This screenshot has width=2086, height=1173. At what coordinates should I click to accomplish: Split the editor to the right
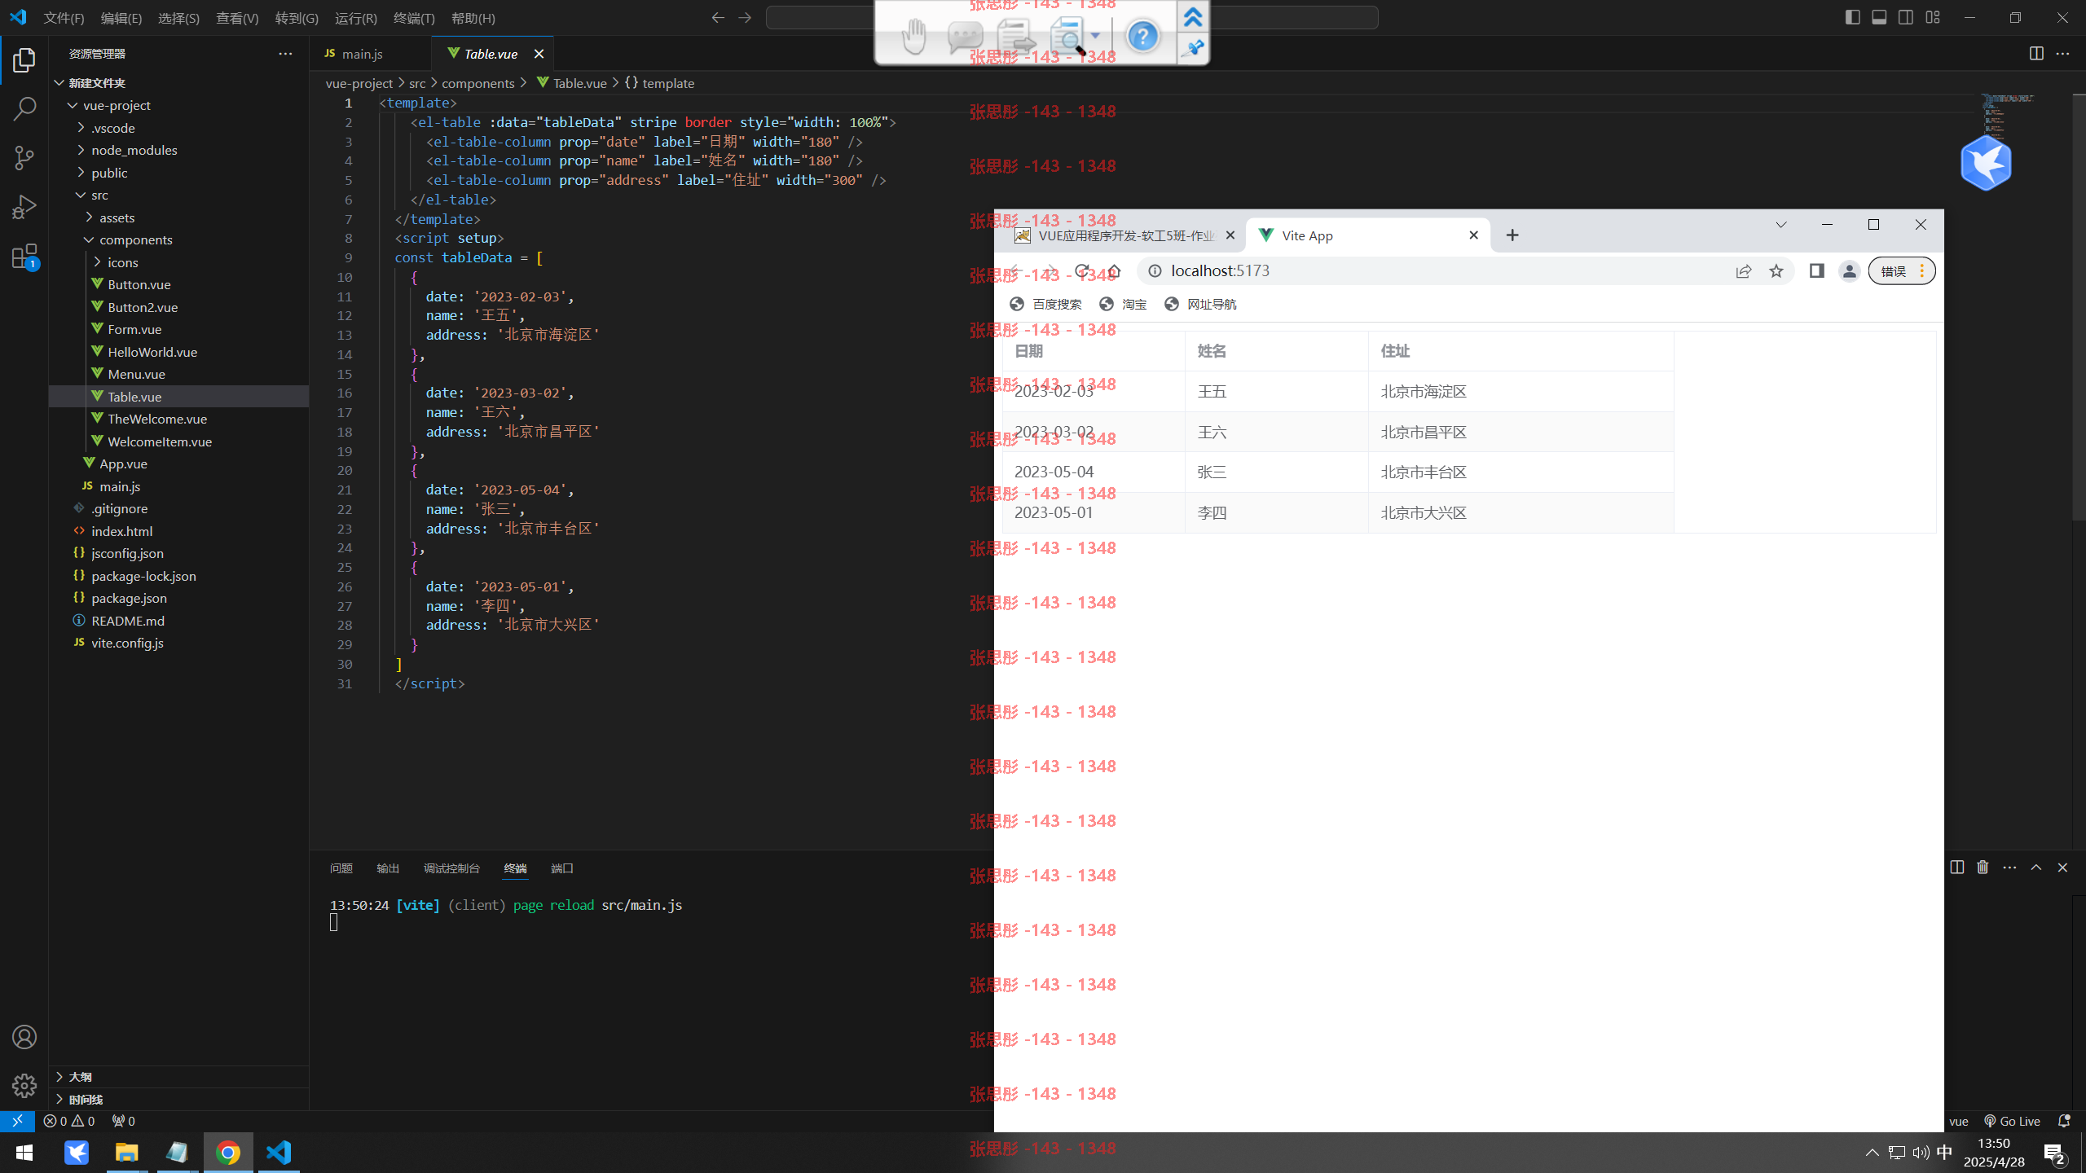coord(2036,54)
